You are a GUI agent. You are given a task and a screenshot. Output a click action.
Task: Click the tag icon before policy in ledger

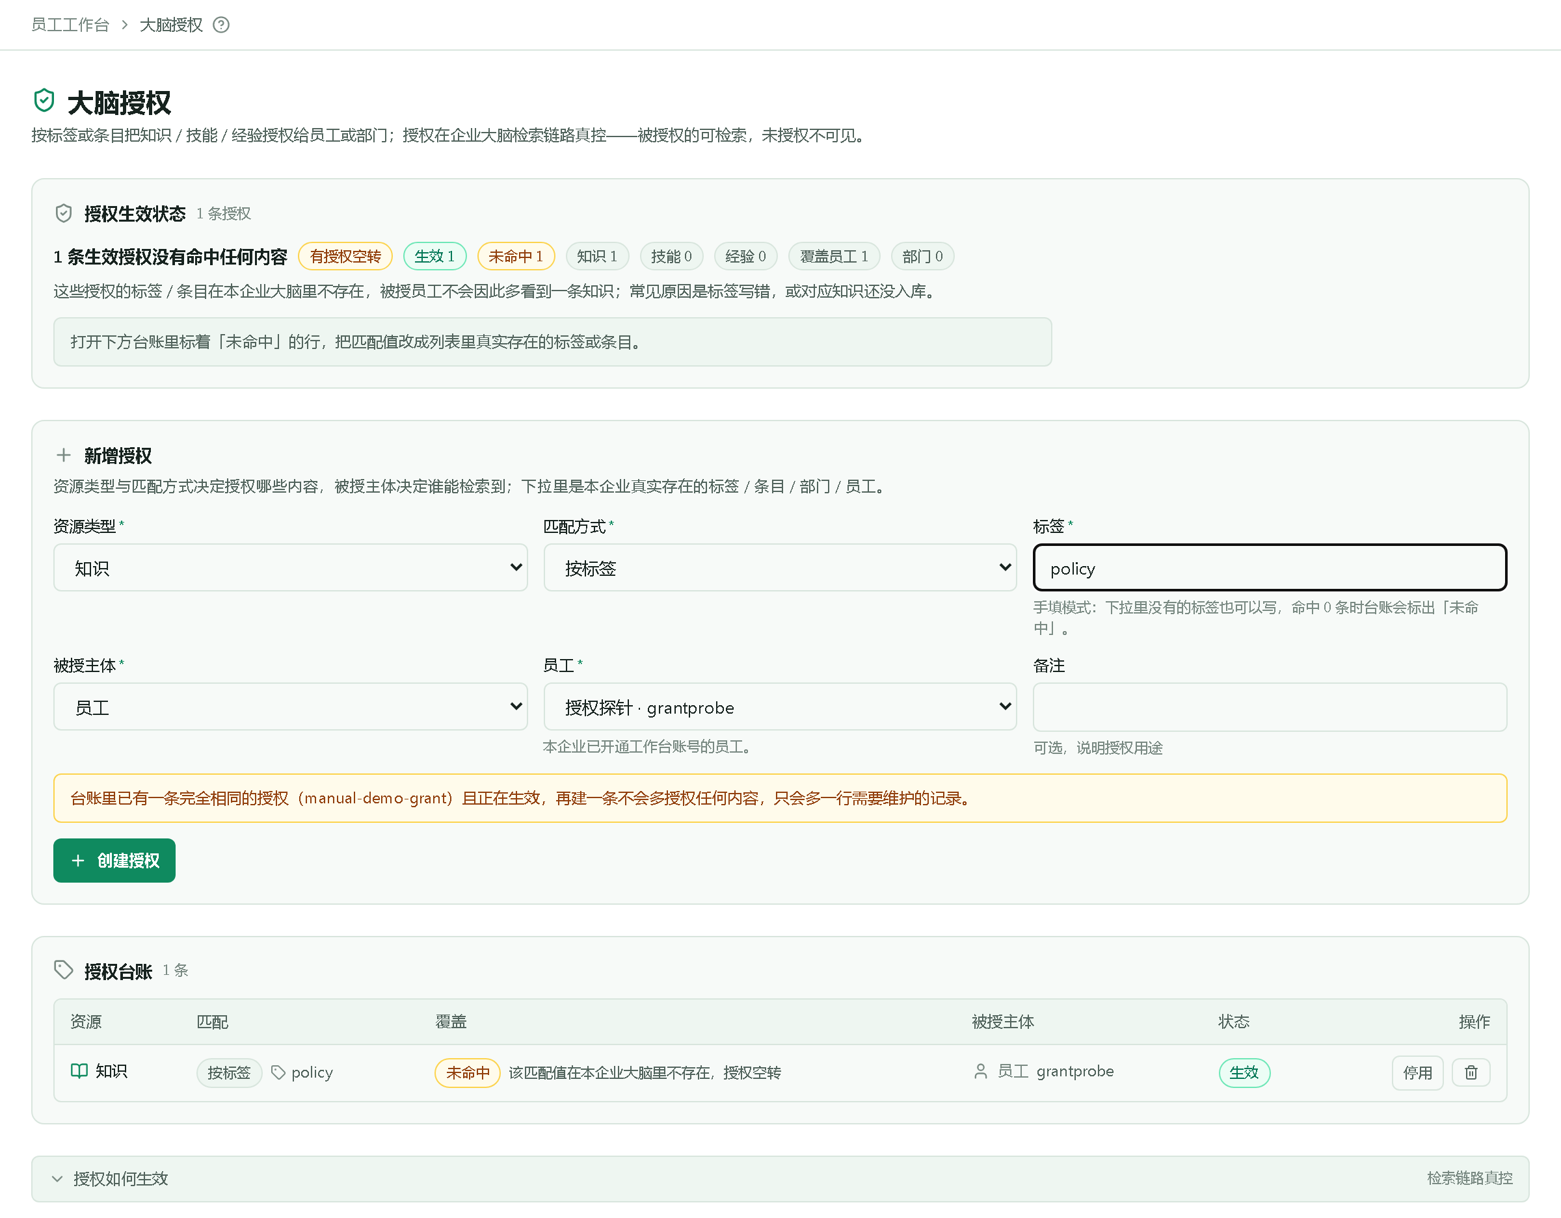(279, 1072)
